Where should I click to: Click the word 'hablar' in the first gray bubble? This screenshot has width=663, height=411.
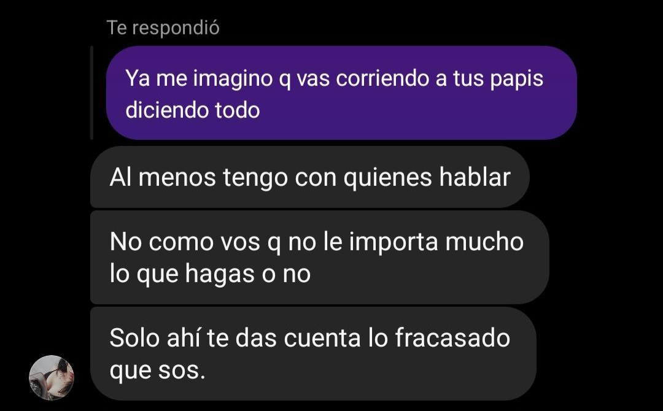tap(475, 177)
